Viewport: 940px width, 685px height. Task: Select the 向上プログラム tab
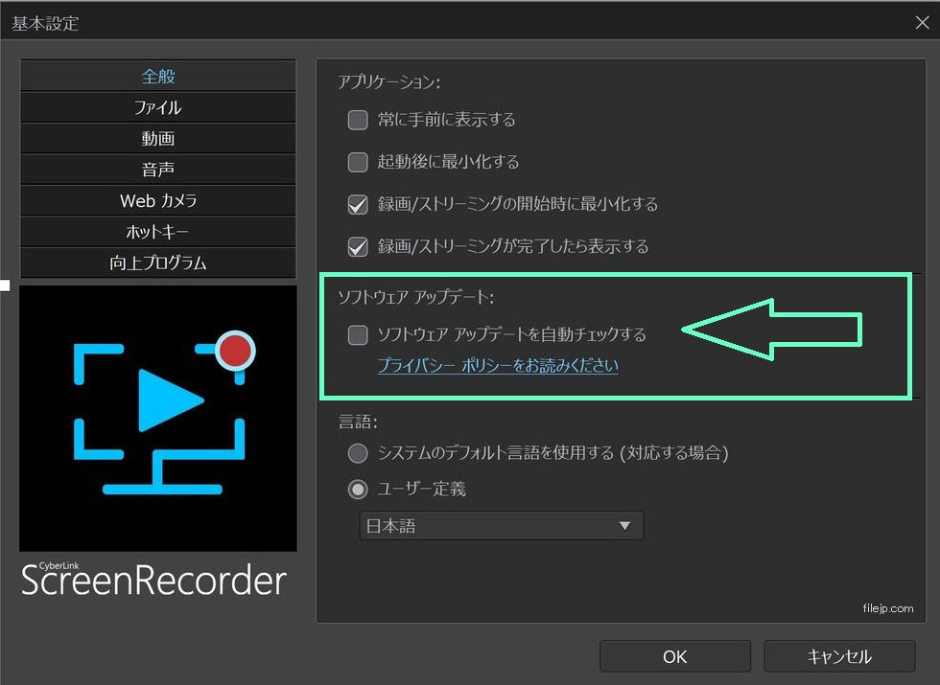[x=157, y=263]
